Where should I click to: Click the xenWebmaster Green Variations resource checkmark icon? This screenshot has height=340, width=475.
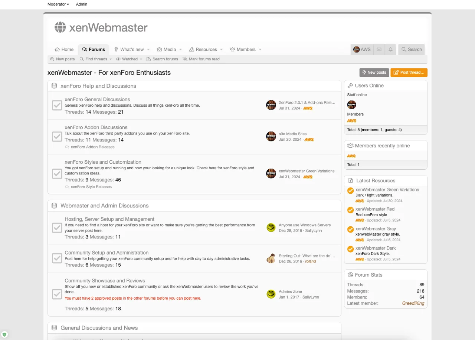pyautogui.click(x=350, y=191)
